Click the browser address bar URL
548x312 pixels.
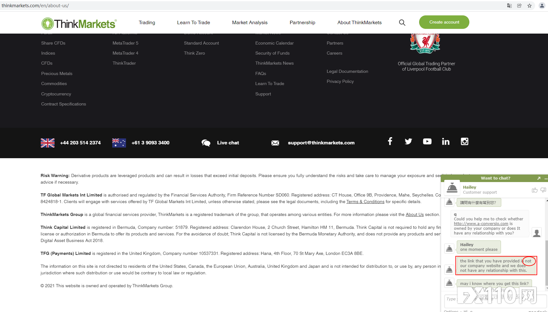[35, 6]
